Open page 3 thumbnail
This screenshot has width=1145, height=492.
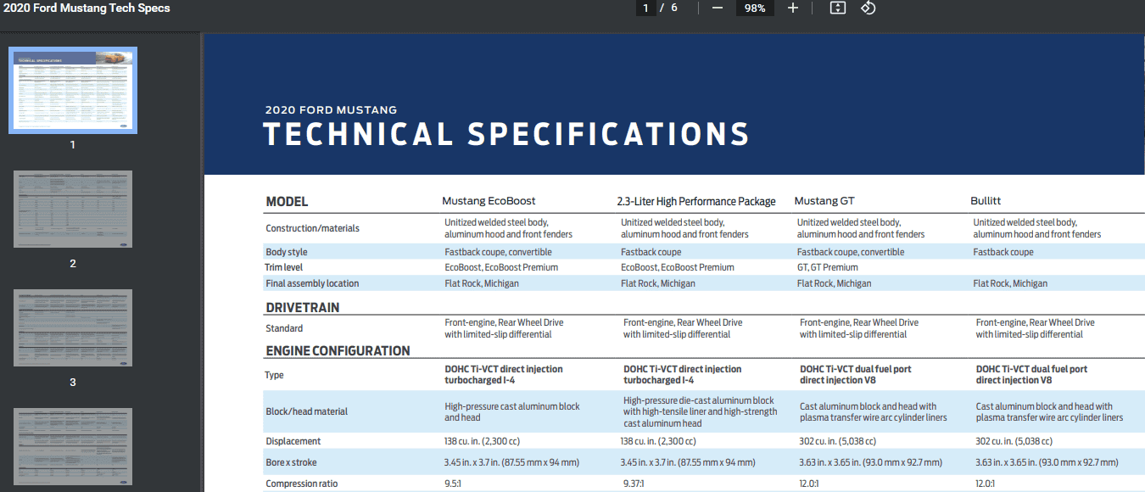(x=73, y=327)
